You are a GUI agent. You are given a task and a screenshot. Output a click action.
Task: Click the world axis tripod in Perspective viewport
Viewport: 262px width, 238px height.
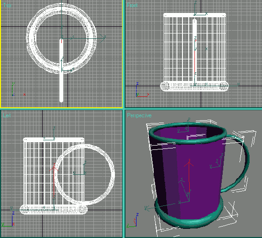133,220
